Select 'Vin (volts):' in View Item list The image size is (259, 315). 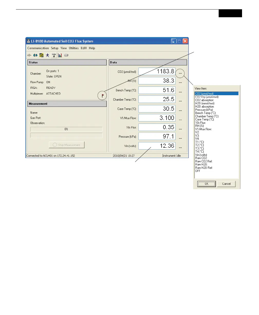pyautogui.click(x=217, y=155)
